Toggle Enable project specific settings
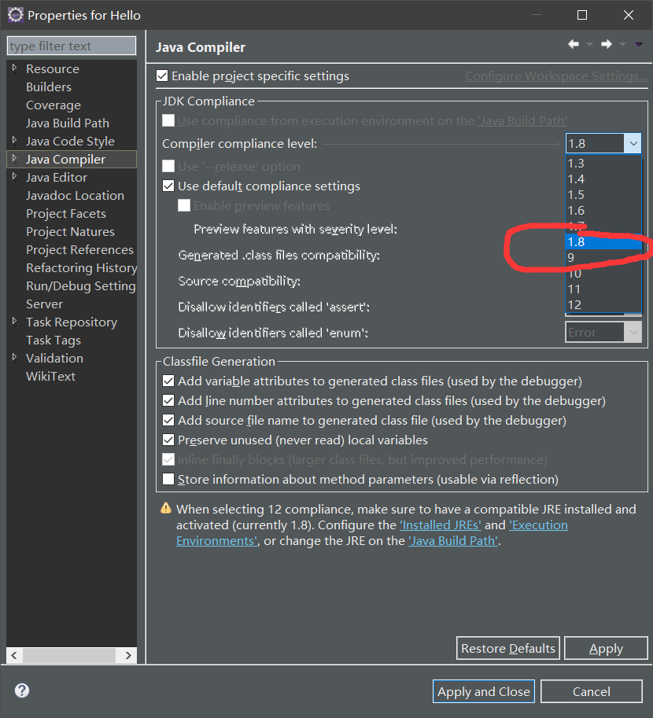This screenshot has height=718, width=653. [x=162, y=75]
